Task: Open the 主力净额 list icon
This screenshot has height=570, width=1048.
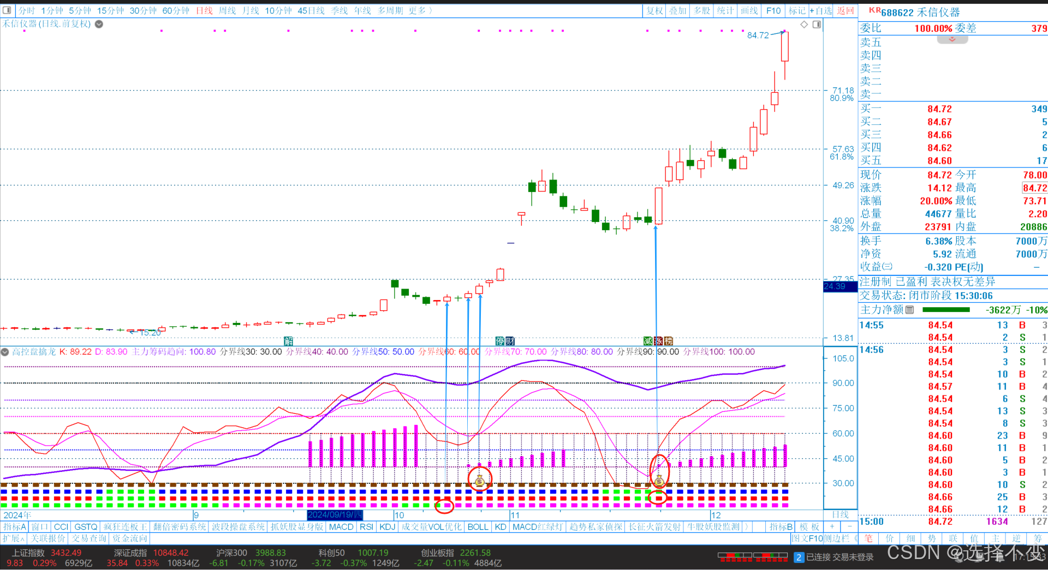Action: pyautogui.click(x=909, y=310)
